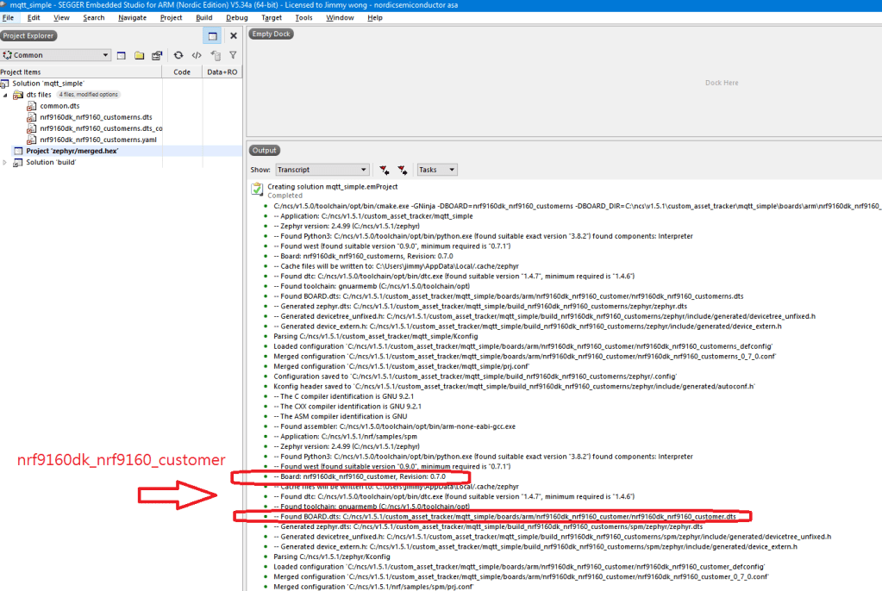Select Project 'zephyr/merged.hex'

[x=72, y=151]
